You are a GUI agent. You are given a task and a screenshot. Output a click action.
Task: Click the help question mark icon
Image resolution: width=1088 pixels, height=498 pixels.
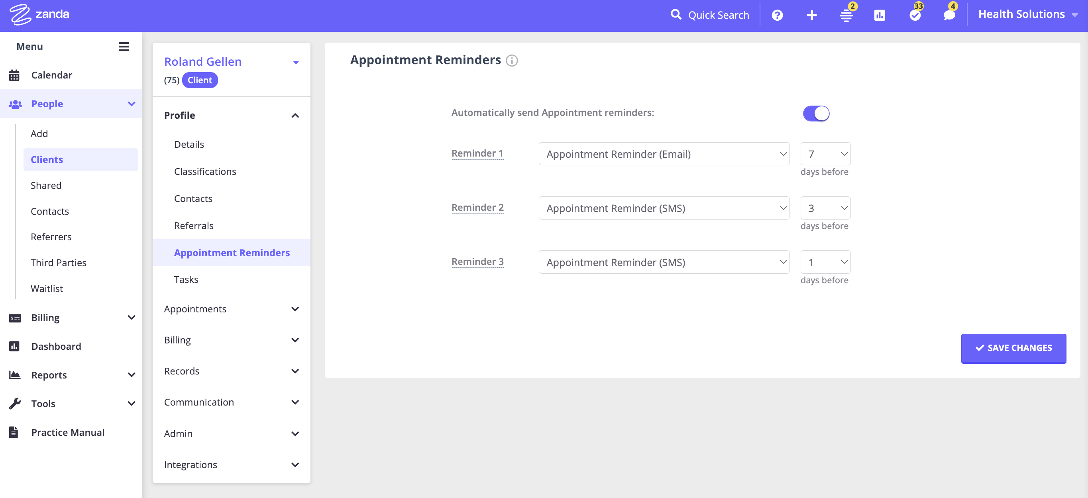tap(777, 16)
